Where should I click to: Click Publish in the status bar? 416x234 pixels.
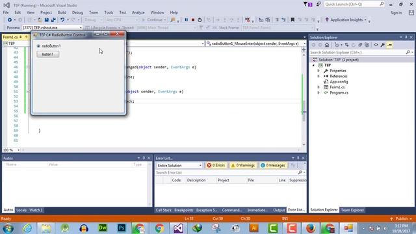(x=401, y=218)
